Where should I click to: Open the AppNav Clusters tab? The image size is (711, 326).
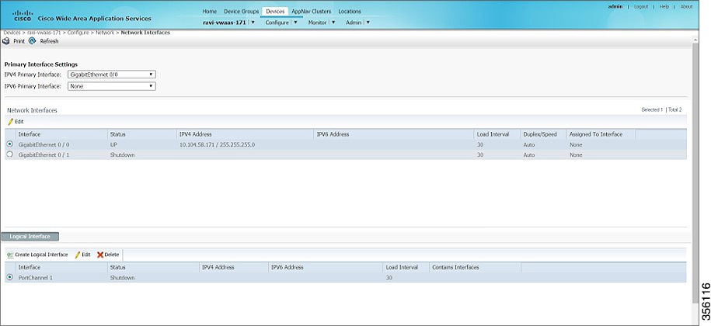(311, 12)
